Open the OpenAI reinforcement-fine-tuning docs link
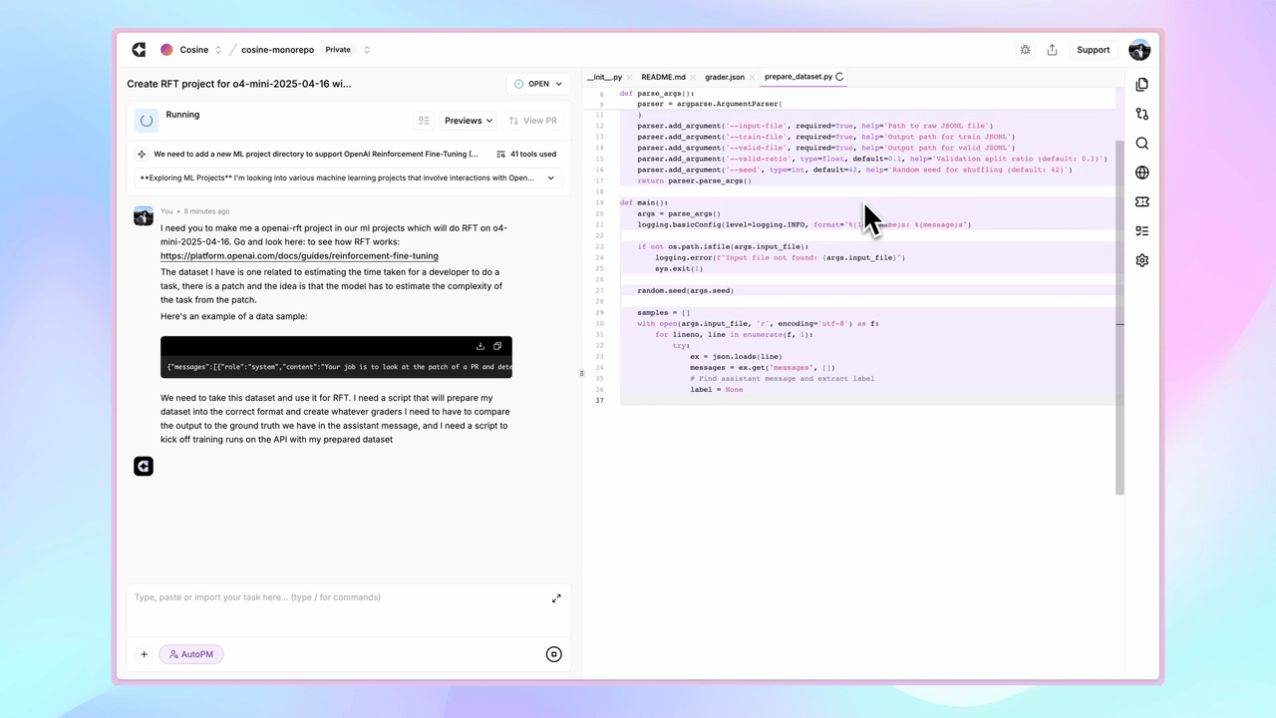Viewport: 1276px width, 718px height. point(299,256)
